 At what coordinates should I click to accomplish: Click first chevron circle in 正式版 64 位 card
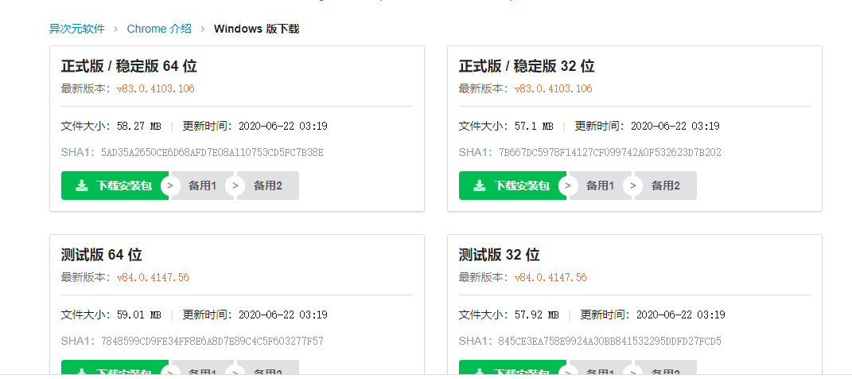[x=170, y=186]
